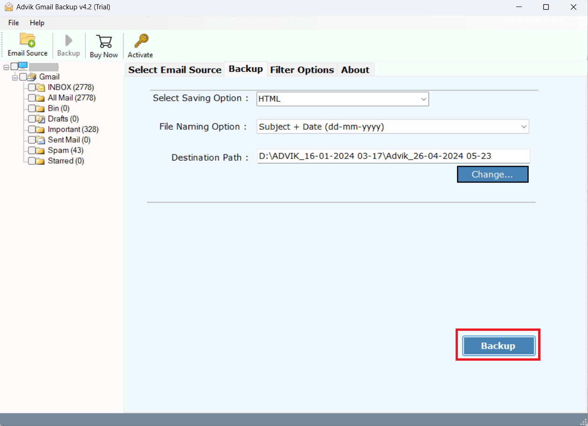Viewport: 588px width, 426px height.
Task: Check the All Mail (2778) checkbox
Action: 31,98
